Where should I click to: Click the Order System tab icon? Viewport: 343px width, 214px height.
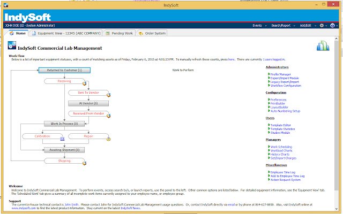(141, 33)
